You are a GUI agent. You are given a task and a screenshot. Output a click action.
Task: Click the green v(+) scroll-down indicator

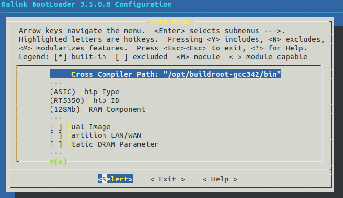(58, 162)
